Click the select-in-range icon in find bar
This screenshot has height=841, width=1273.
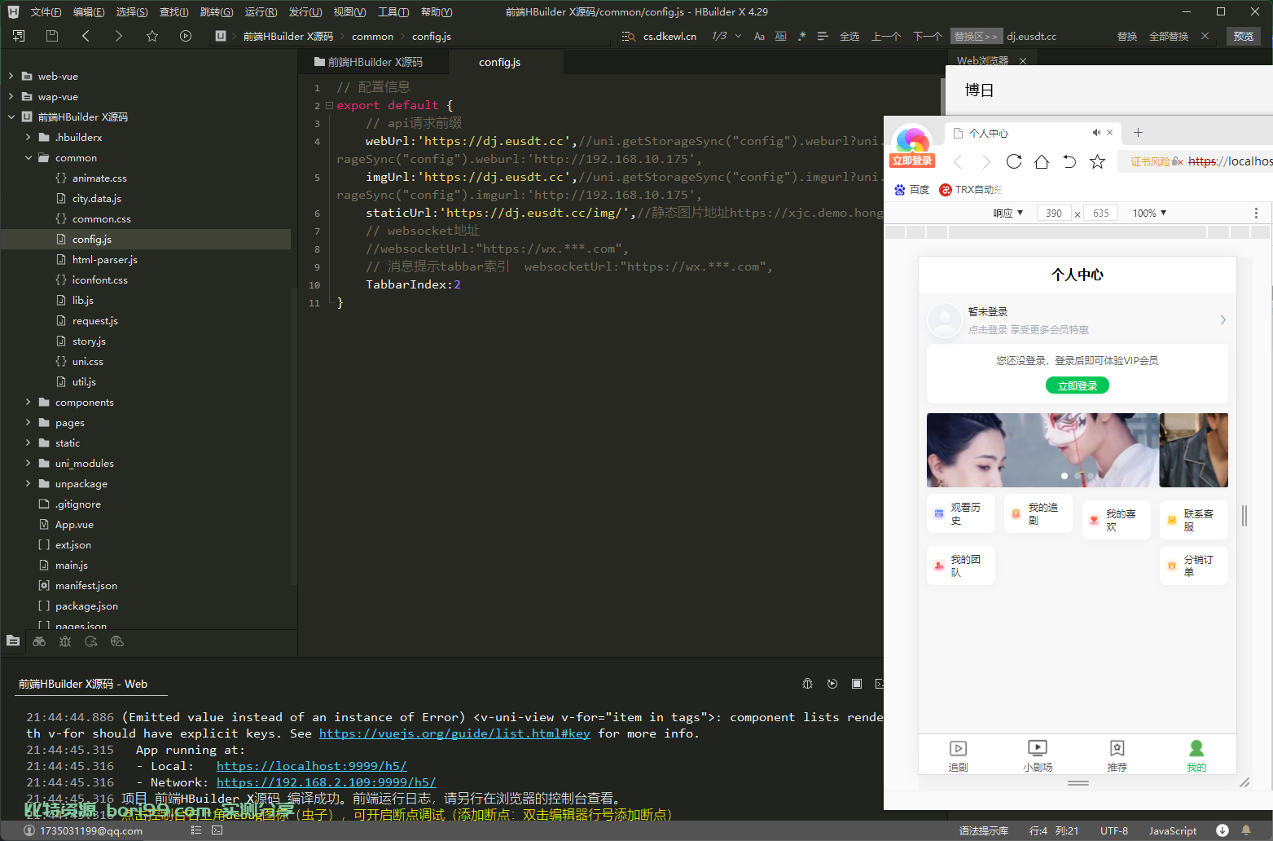[x=823, y=37]
